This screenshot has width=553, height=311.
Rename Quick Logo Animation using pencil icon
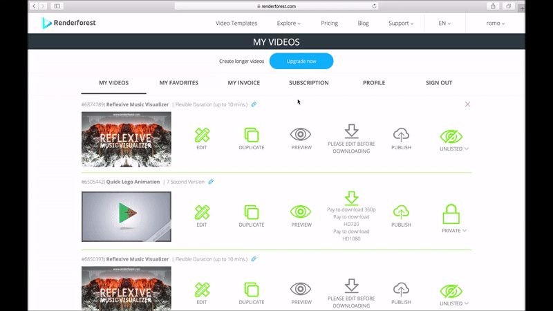click(x=211, y=182)
